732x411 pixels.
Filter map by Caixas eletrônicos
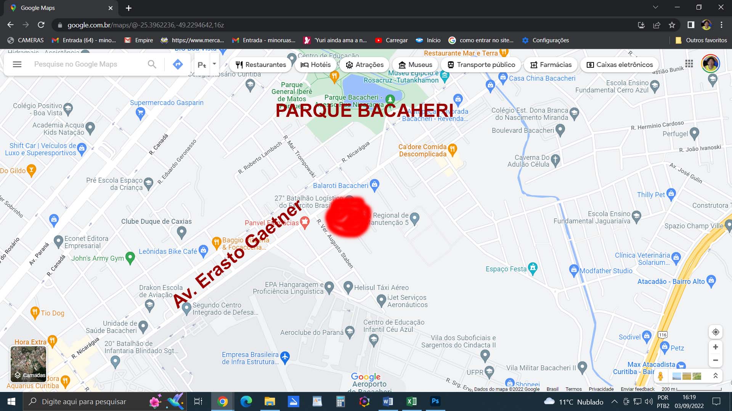coord(620,65)
